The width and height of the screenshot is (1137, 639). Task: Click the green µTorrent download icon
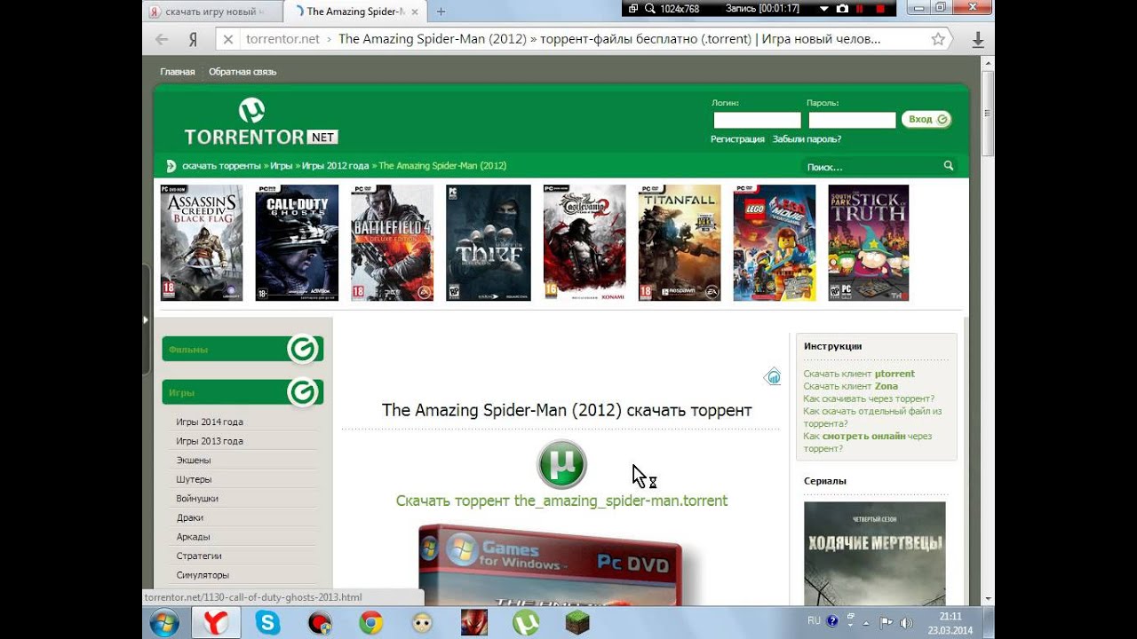pyautogui.click(x=561, y=464)
